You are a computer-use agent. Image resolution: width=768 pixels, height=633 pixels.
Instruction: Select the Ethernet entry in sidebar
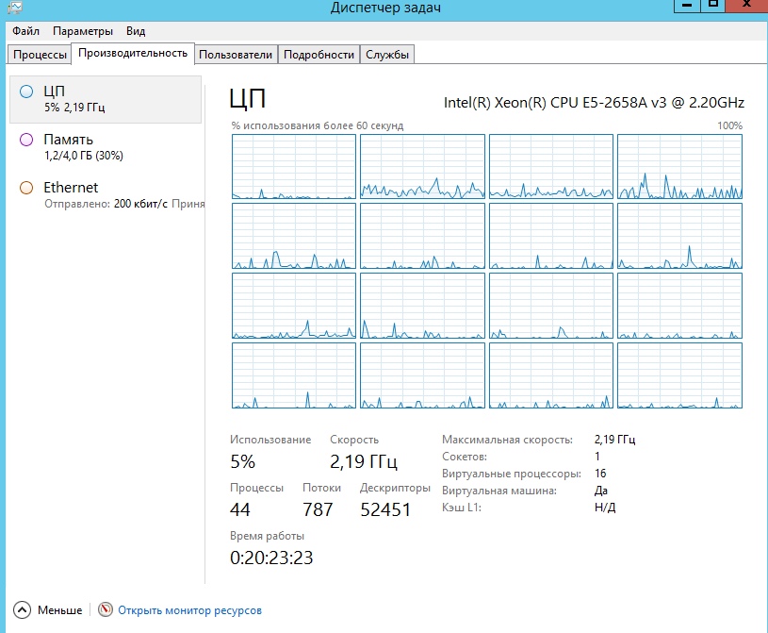point(106,194)
